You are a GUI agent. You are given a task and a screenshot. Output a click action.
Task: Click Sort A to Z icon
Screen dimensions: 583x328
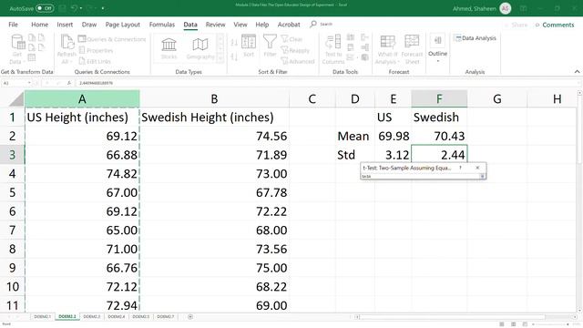[234, 42]
